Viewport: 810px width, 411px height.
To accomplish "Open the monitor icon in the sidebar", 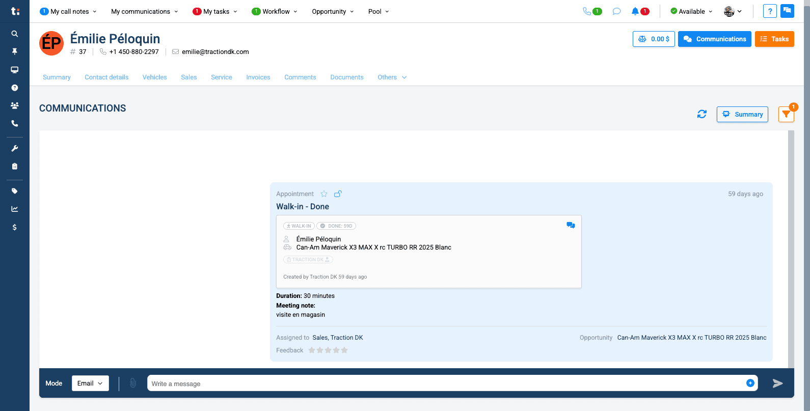I will point(15,70).
